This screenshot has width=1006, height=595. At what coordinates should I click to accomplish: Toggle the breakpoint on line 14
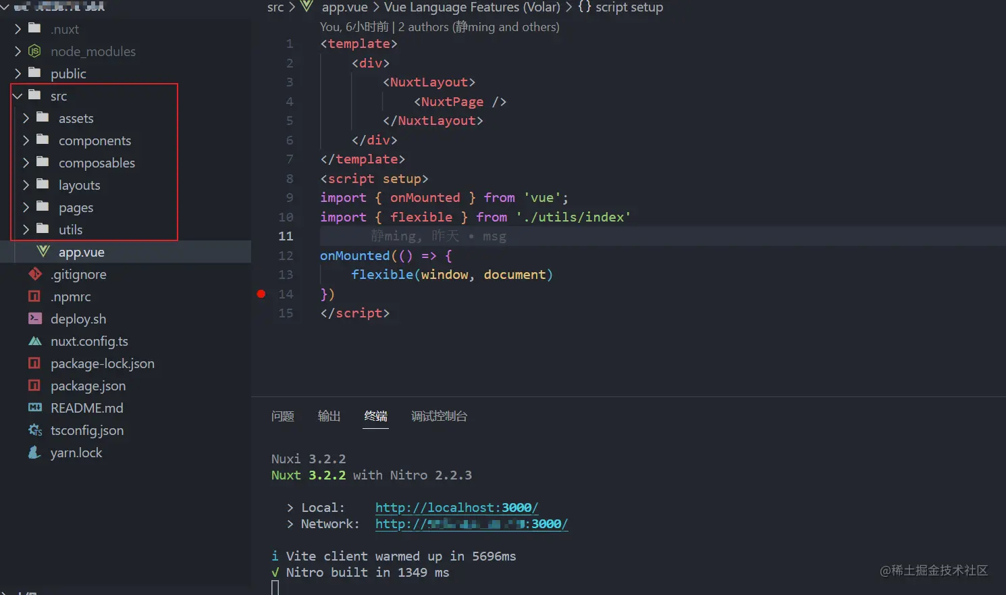pyautogui.click(x=261, y=294)
